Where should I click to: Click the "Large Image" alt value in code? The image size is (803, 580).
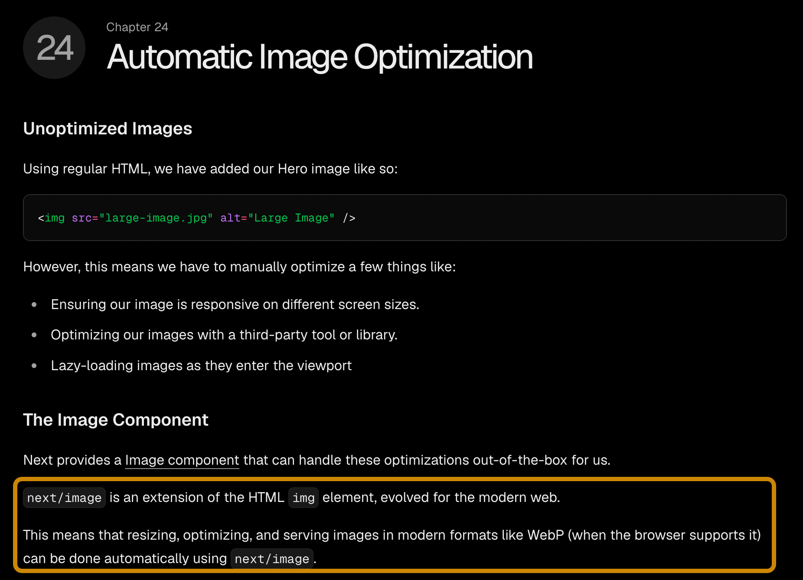pyautogui.click(x=291, y=218)
